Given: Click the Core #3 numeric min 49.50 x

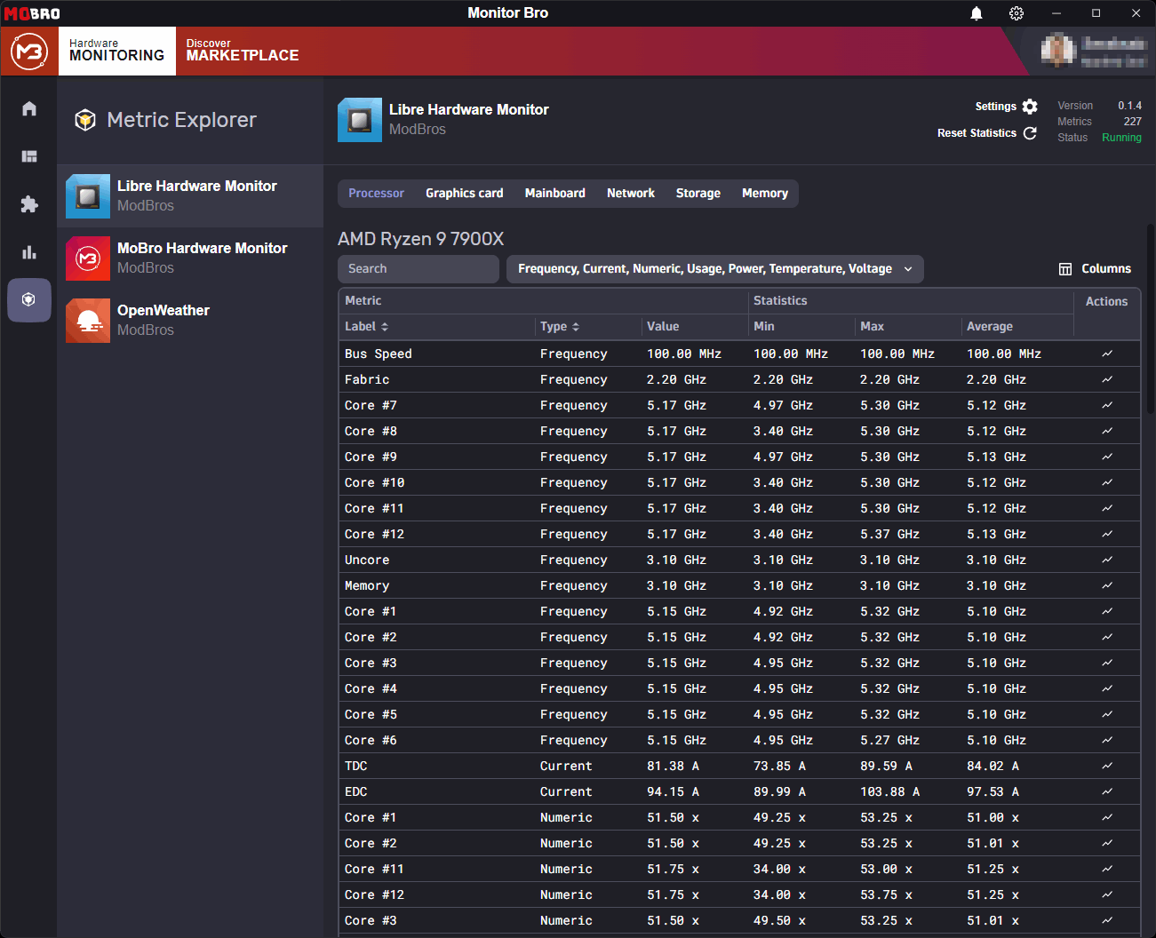Looking at the screenshot, I should [779, 920].
